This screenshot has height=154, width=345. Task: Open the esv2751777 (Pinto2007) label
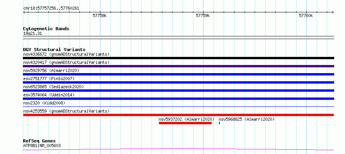[49, 79]
